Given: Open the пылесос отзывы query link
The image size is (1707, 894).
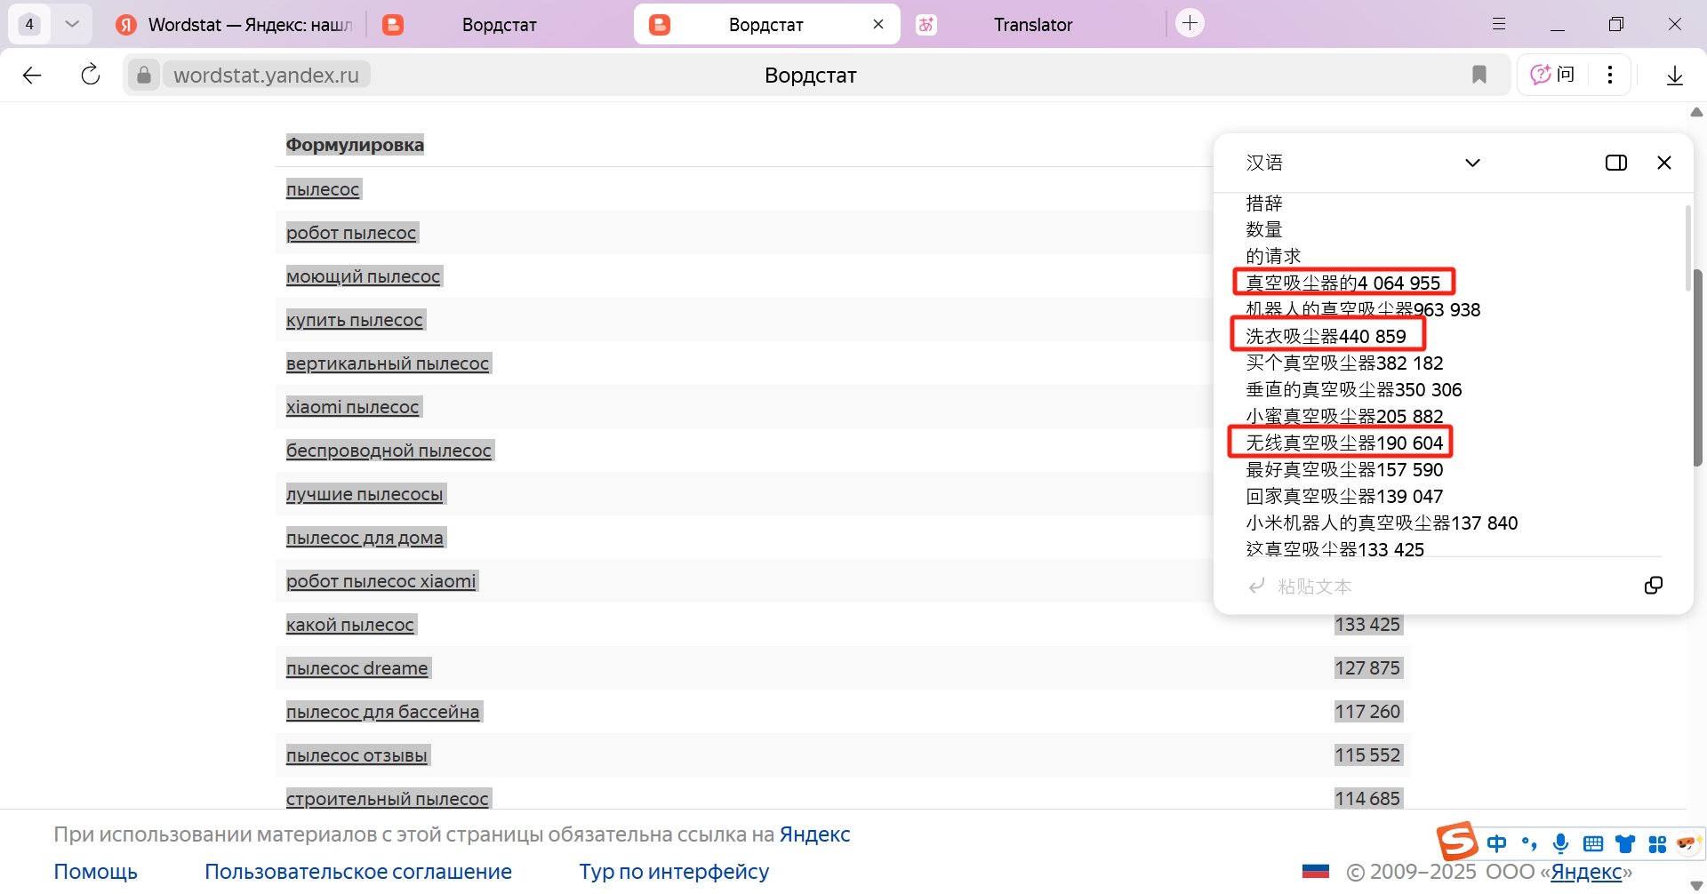Looking at the screenshot, I should [x=357, y=755].
